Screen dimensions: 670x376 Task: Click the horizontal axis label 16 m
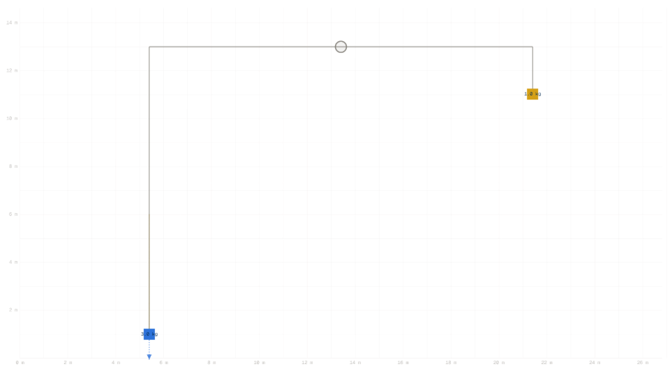pyautogui.click(x=403, y=363)
